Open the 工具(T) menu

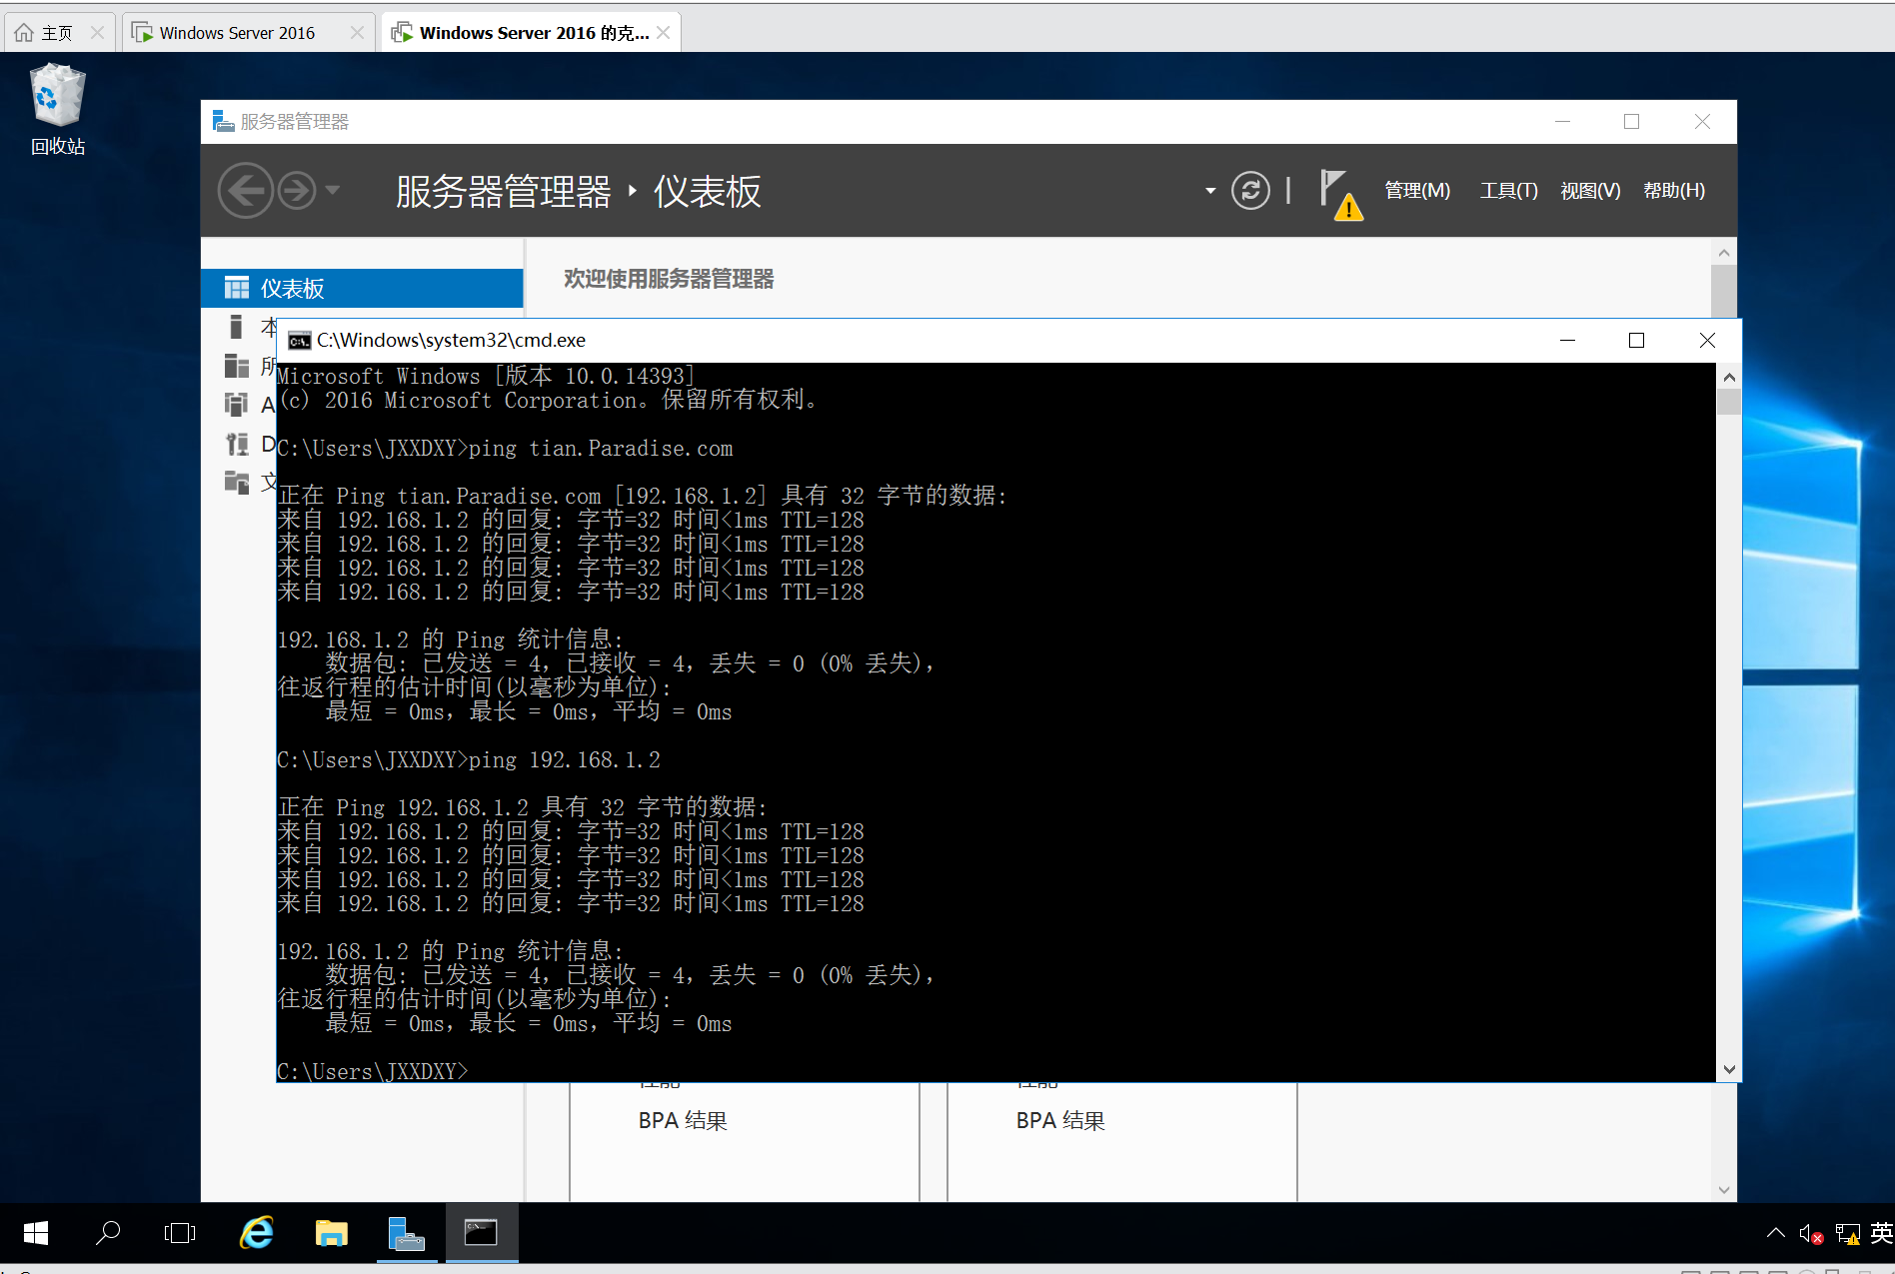(x=1508, y=190)
